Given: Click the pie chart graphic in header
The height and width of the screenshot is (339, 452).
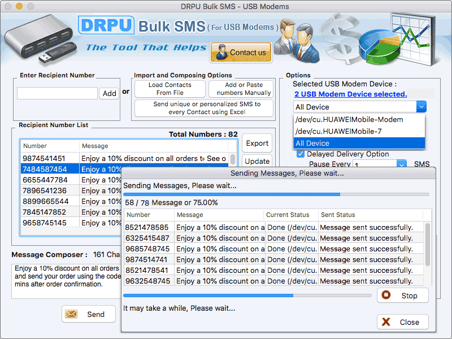Looking at the screenshot, I should [380, 47].
